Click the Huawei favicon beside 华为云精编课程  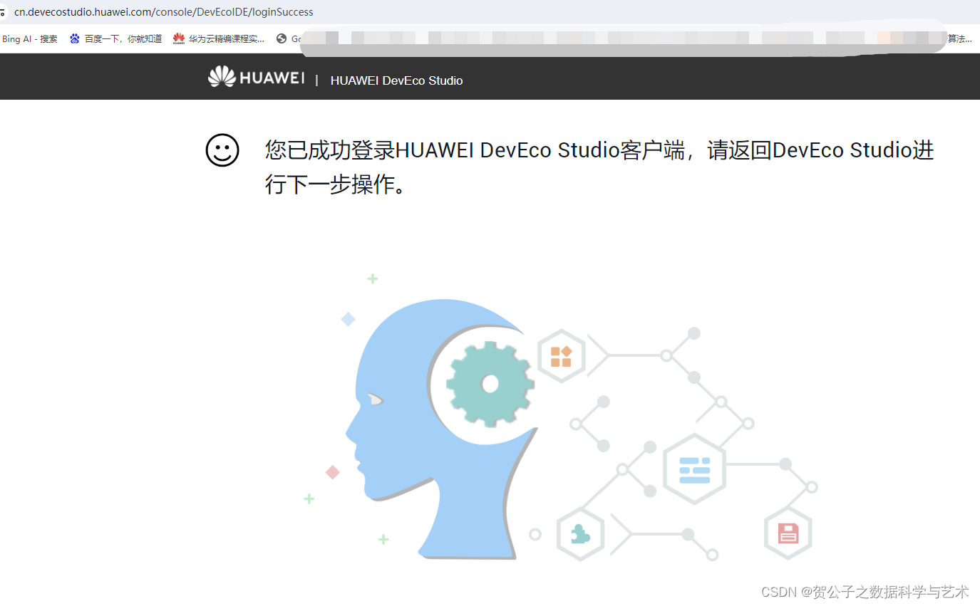click(x=179, y=39)
